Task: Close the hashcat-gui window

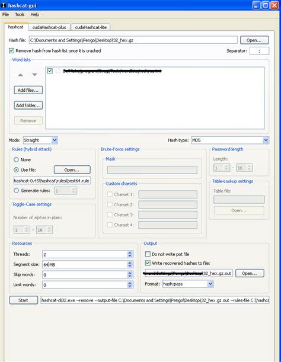Action: point(274,5)
